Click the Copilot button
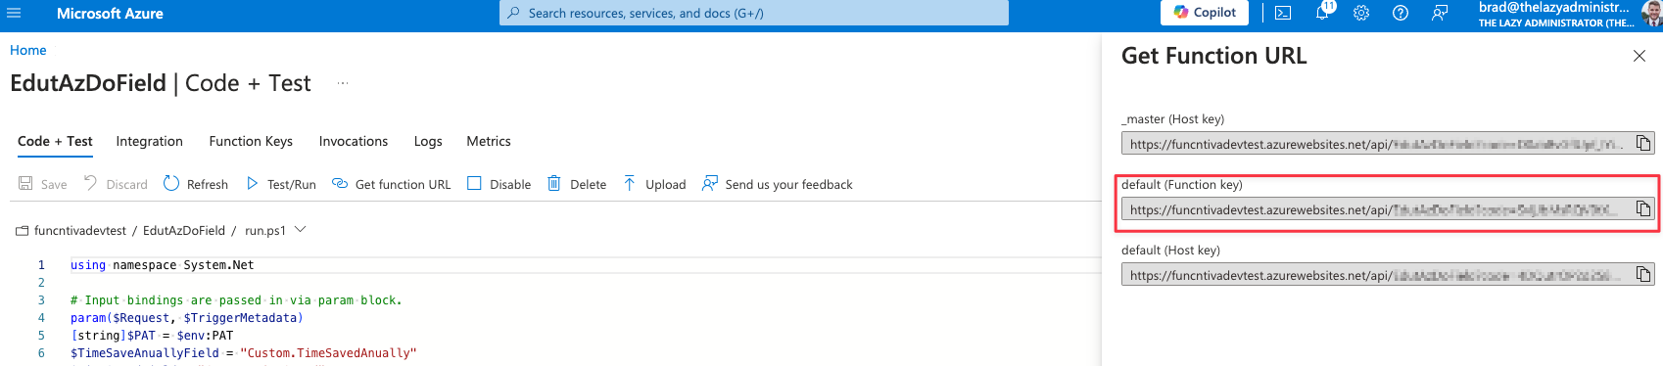 click(x=1206, y=13)
